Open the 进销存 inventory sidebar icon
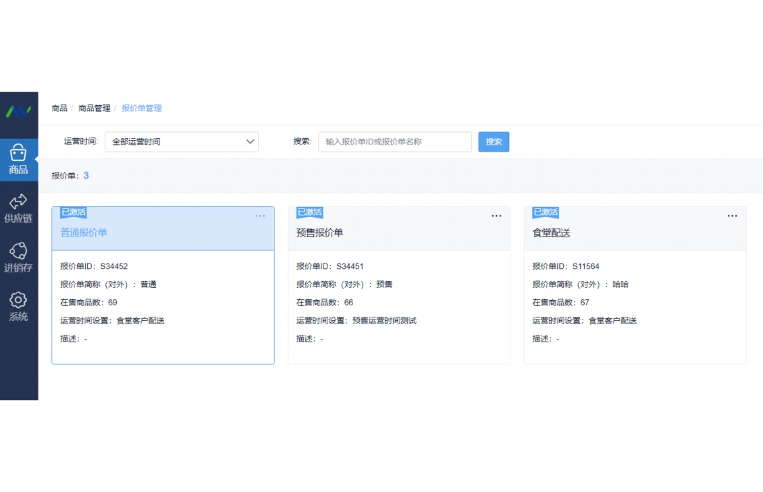The image size is (763, 492). pyautogui.click(x=18, y=251)
